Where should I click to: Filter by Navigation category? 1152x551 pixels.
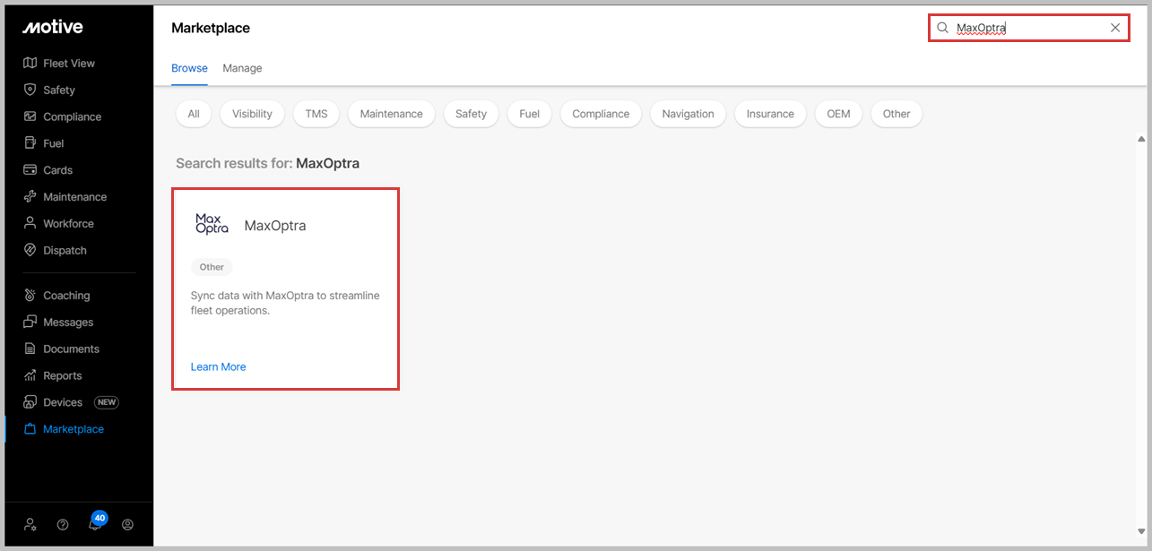point(689,114)
